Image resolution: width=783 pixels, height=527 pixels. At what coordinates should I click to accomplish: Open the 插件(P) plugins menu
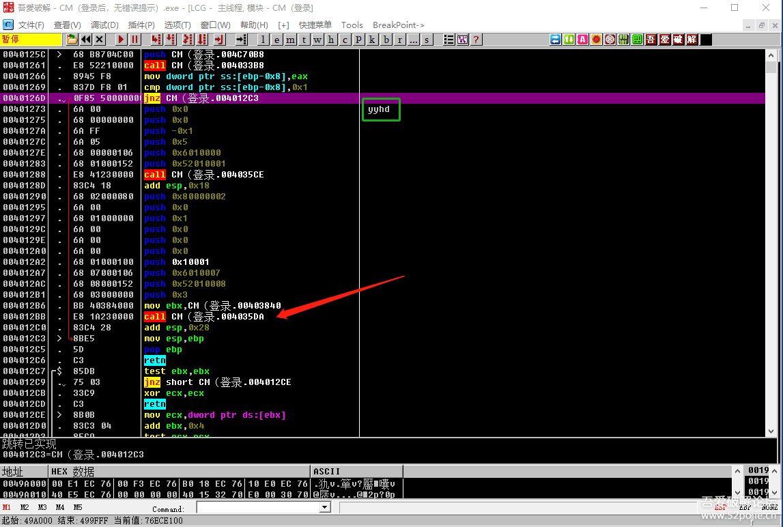[141, 25]
